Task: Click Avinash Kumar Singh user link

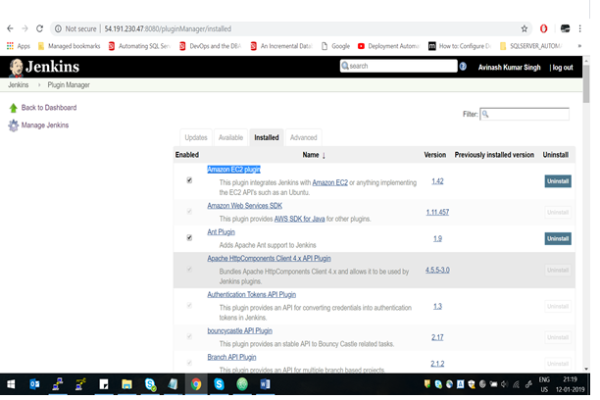Action: (x=509, y=68)
